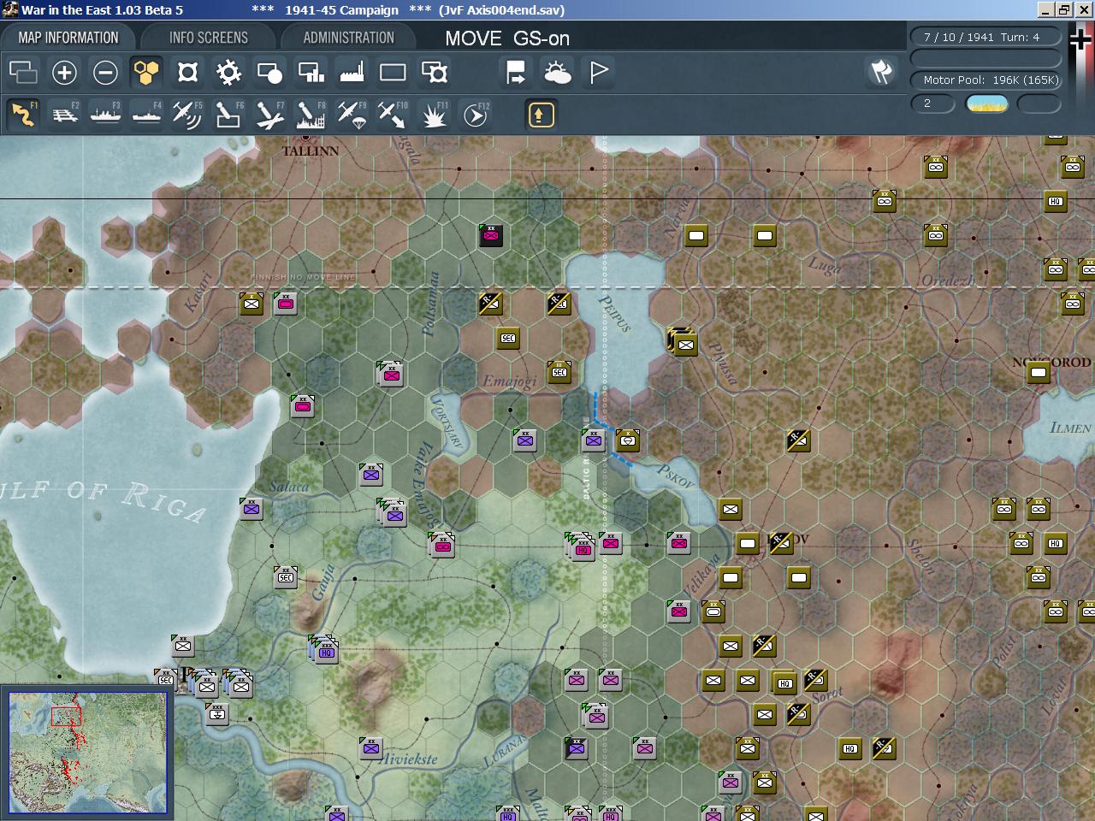The image size is (1095, 821).
Task: Select Air Recon mode F5
Action: coord(187,114)
